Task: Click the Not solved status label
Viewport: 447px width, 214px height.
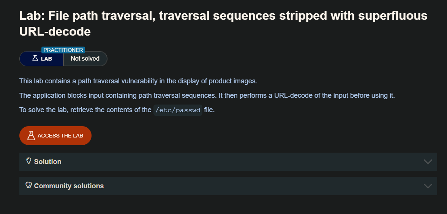Action: click(85, 59)
